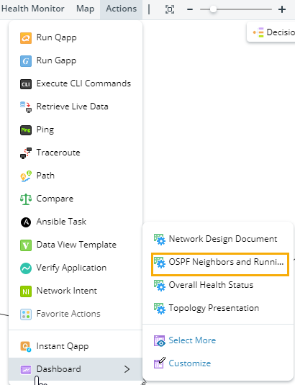Image resolution: width=295 pixels, height=385 pixels.
Task: Click the fit-to-screen icon in toolbar
Action: tap(170, 9)
